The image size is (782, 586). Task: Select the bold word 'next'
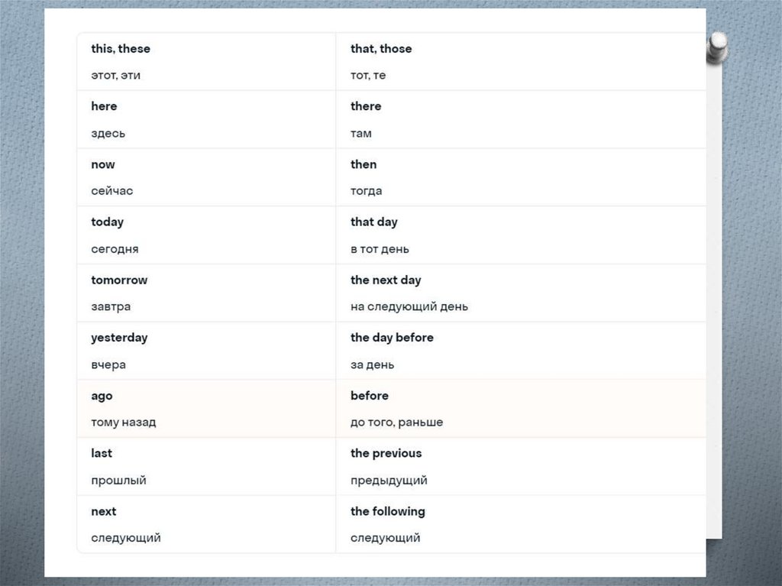click(x=104, y=511)
